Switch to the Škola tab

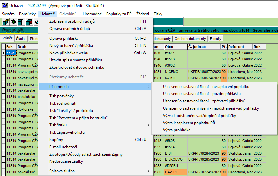pos(20,39)
